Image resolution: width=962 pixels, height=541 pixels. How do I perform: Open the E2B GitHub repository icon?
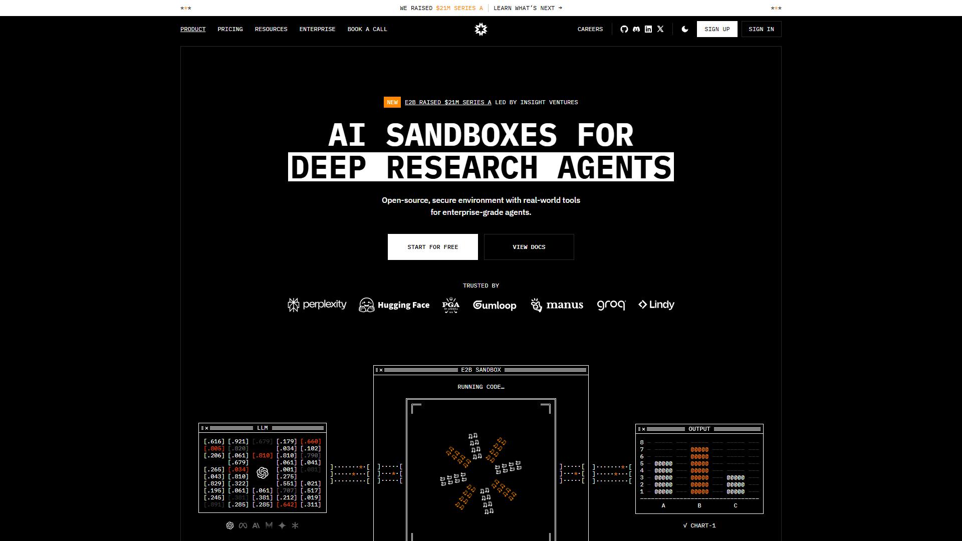point(624,29)
